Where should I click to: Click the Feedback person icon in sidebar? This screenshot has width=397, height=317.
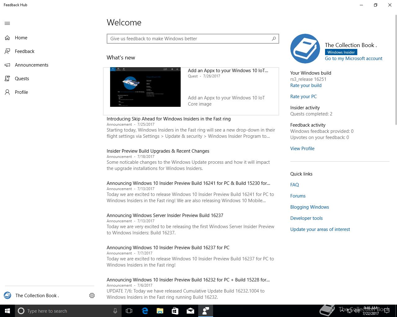(x=7, y=51)
